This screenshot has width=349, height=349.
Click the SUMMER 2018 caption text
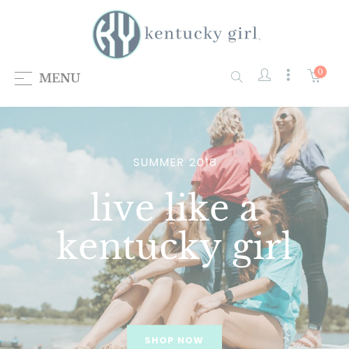coord(175,163)
